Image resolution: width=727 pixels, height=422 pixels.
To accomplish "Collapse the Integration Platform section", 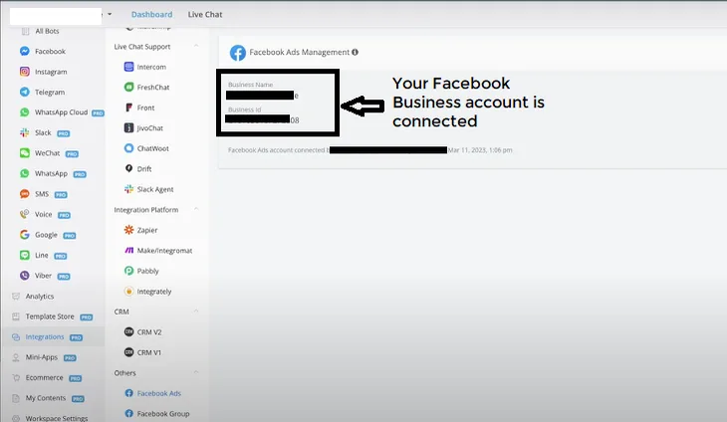I will 196,209.
